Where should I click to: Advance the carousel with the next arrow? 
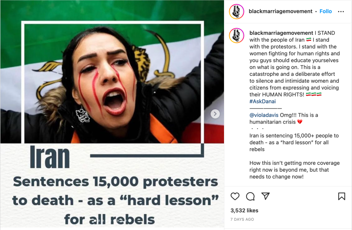pyautogui.click(x=215, y=114)
